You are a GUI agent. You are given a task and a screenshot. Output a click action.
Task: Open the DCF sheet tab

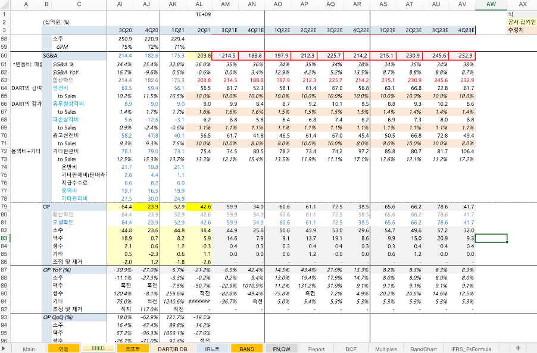click(351, 349)
